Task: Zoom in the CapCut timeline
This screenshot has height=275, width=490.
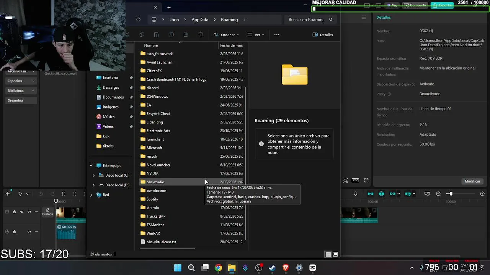Action: (x=482, y=194)
